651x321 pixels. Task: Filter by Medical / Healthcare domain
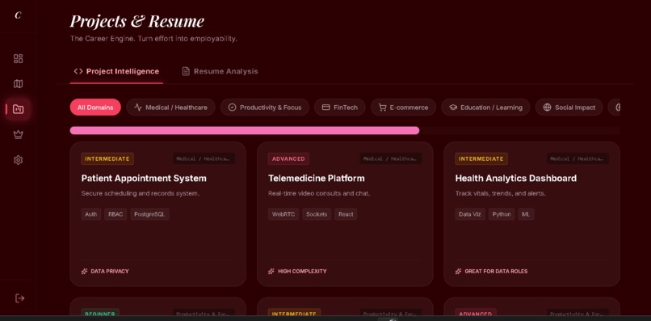click(170, 108)
